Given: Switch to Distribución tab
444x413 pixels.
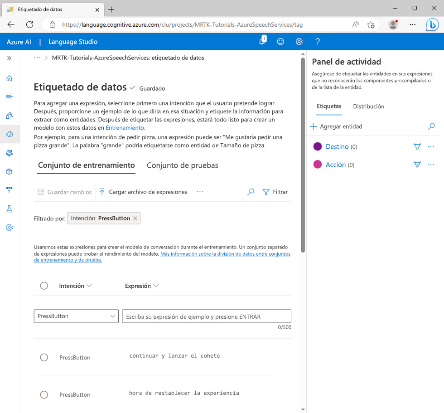Looking at the screenshot, I should point(368,107).
